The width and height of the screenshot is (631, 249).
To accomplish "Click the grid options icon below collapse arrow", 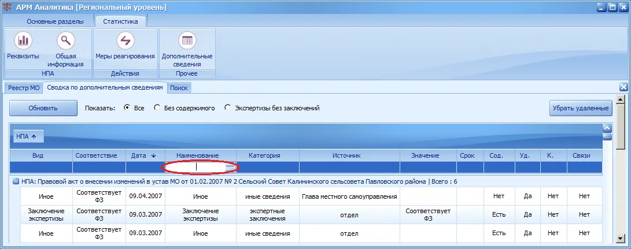I will click(x=607, y=137).
